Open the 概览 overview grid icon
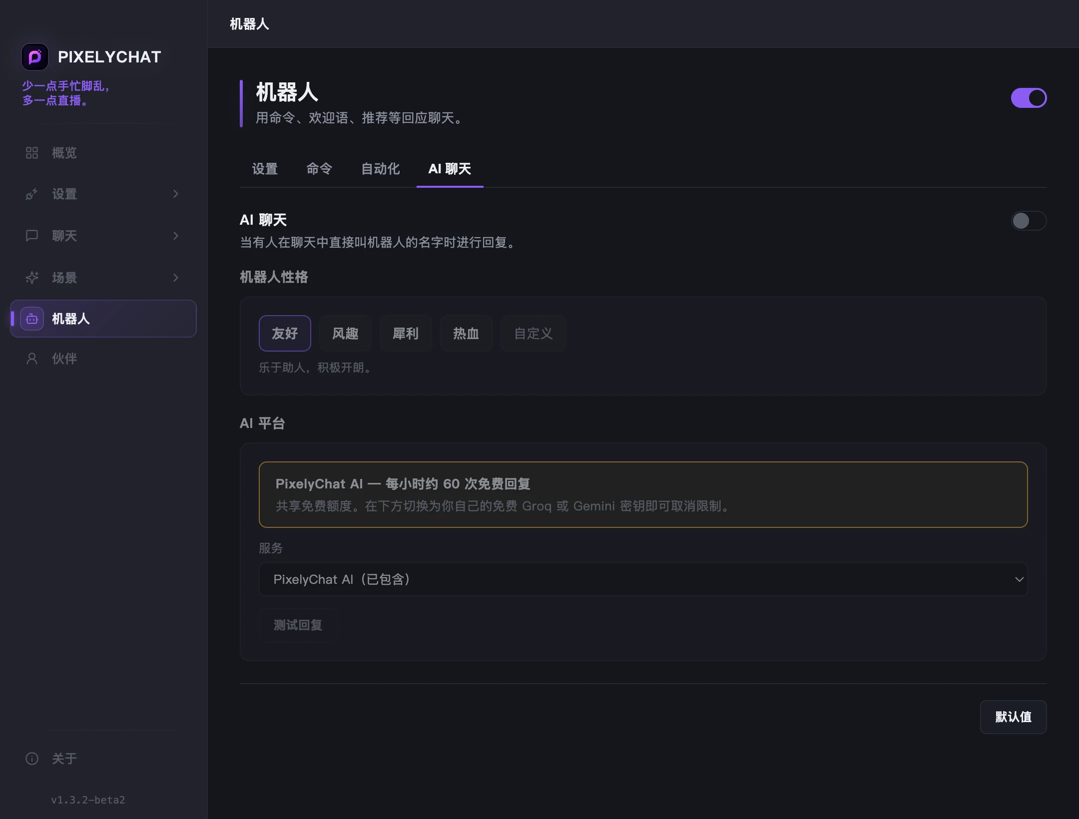 [x=32, y=153]
